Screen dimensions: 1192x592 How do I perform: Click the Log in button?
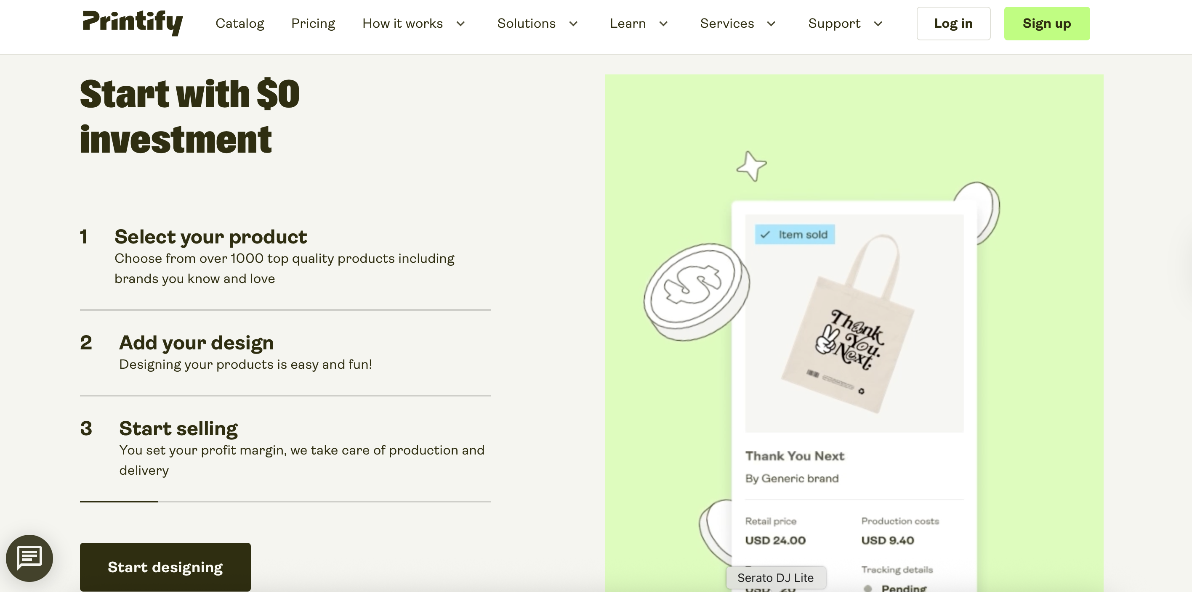coord(954,24)
